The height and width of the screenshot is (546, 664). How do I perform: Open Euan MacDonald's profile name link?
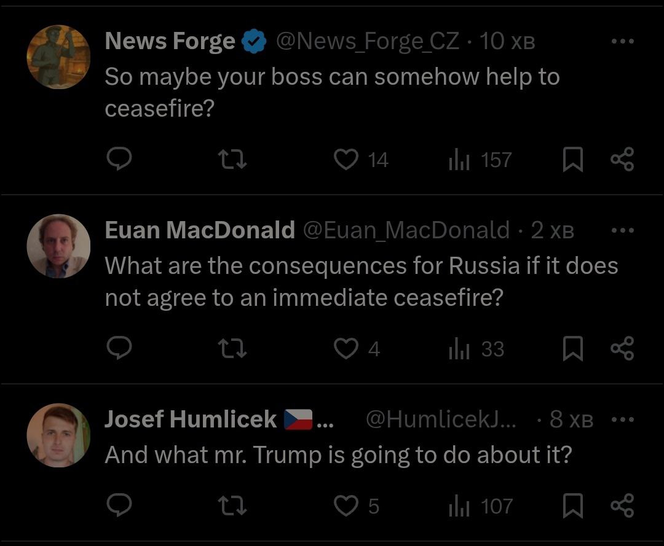(x=200, y=231)
